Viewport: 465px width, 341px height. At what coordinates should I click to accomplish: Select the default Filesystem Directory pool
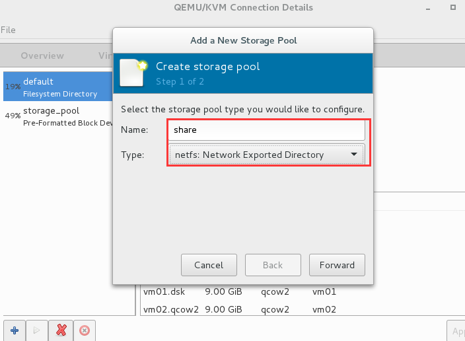tap(58, 87)
